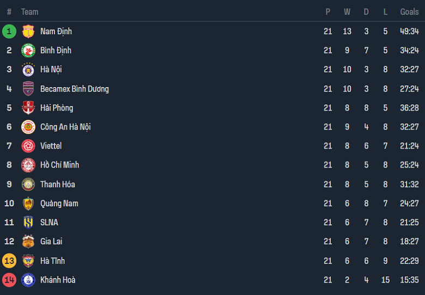This screenshot has height=295, width=425.
Task: Click the Team column header
Action: [29, 11]
